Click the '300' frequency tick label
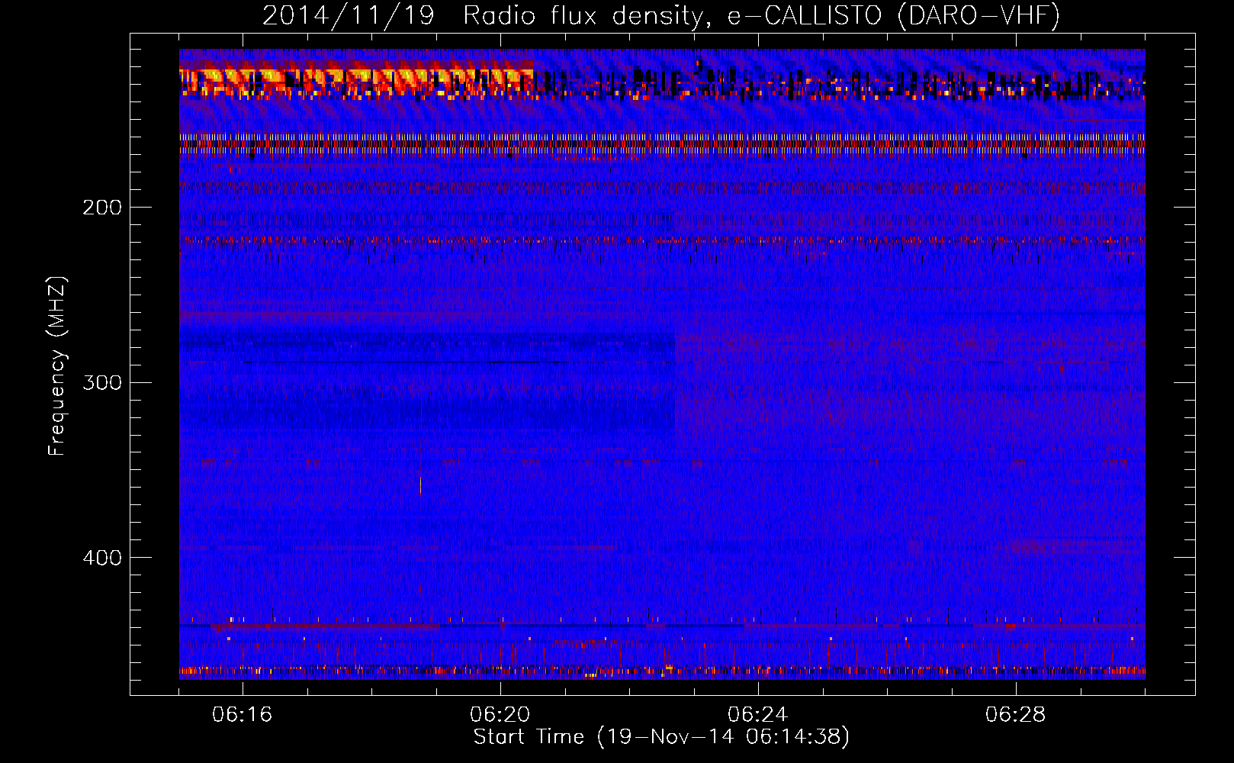 click(102, 382)
